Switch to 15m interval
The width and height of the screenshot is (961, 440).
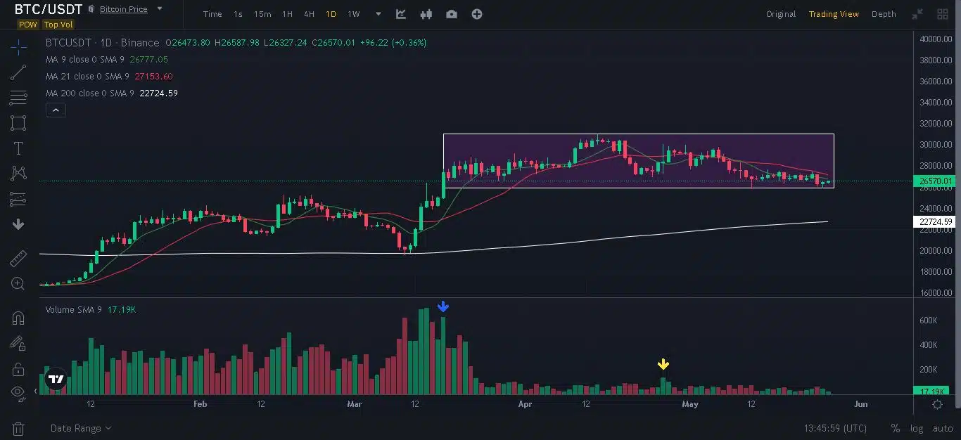tap(262, 14)
